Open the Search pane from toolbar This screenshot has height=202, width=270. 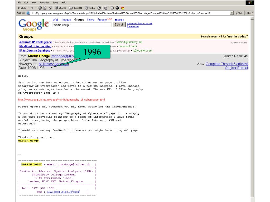click(x=60, y=8)
